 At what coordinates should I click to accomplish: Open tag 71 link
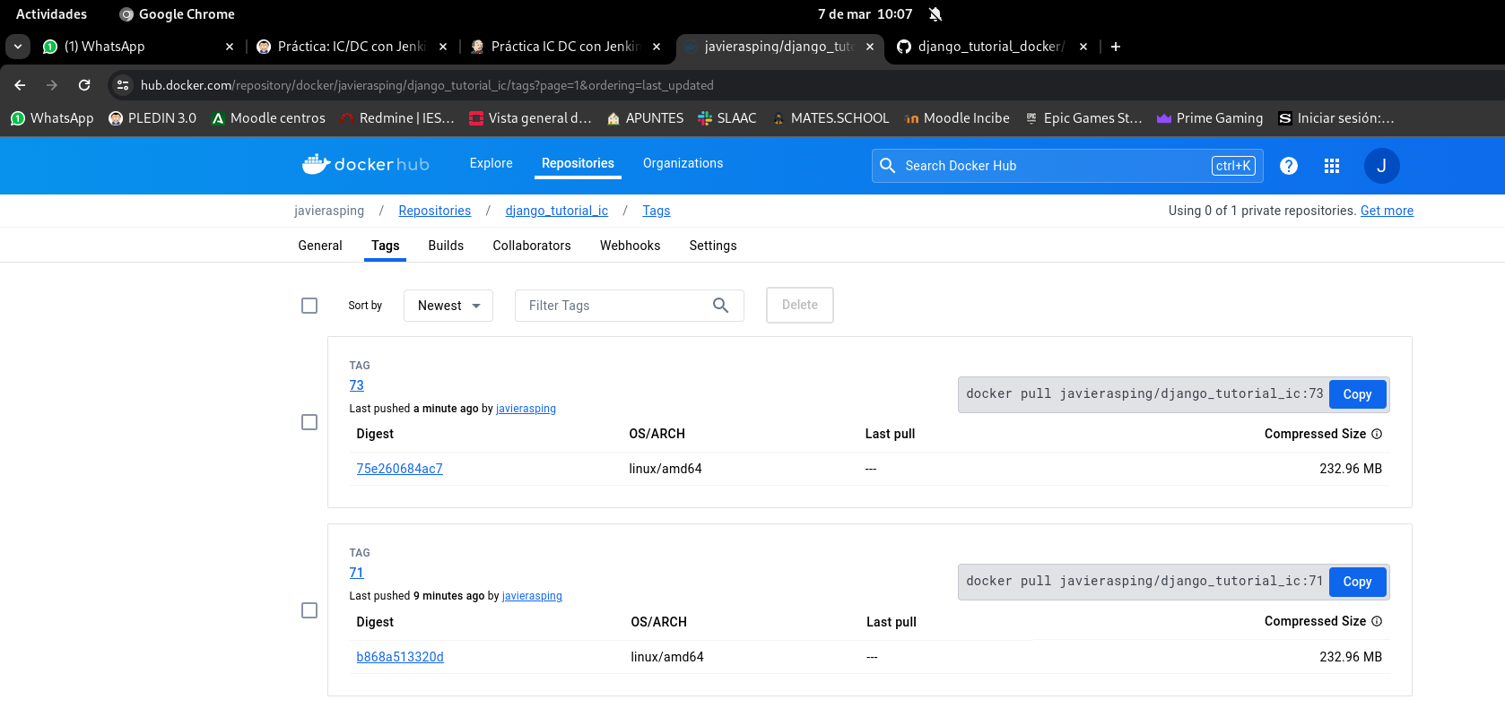pyautogui.click(x=357, y=573)
